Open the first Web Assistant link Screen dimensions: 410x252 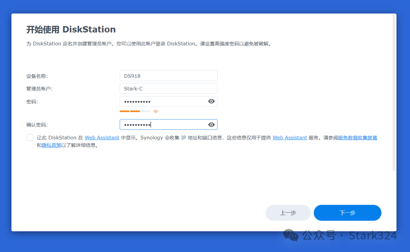[102, 138]
